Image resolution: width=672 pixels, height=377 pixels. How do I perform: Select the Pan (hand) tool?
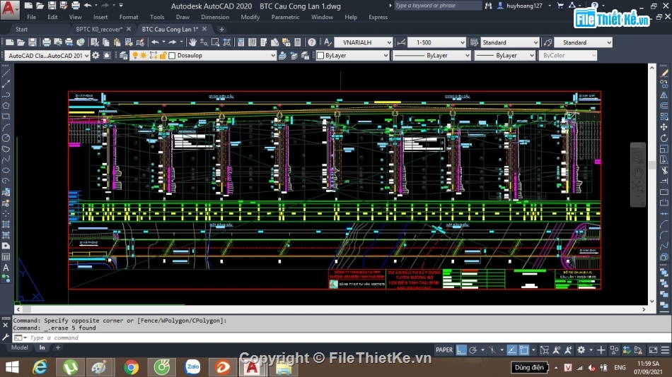tap(193, 42)
